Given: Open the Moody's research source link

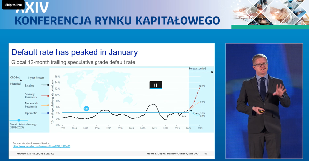Looking at the screenshot, I should point(41,146).
